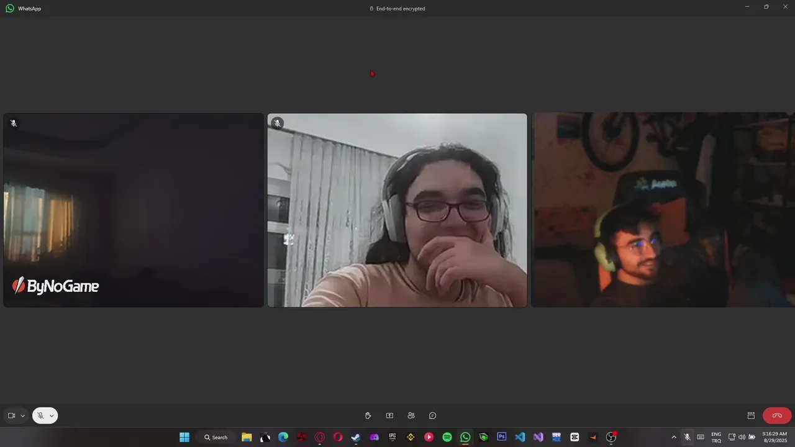Open Epic Games Launcher from taskbar

tap(393, 437)
